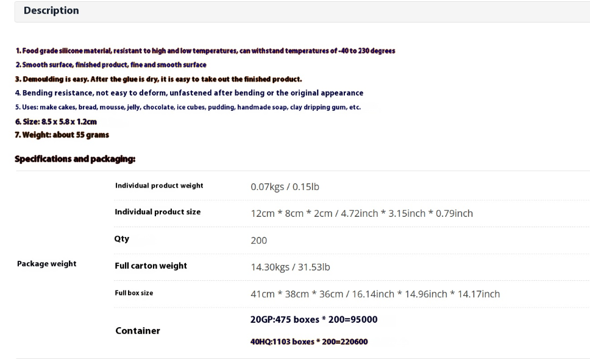Select the food grade silicone material line

click(205, 51)
